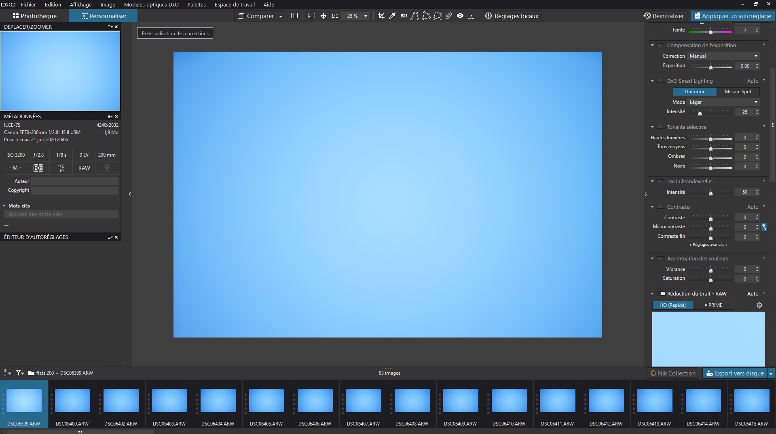Viewport: 776px width, 434px height.
Task: Open the Palettes menu
Action: click(197, 4)
